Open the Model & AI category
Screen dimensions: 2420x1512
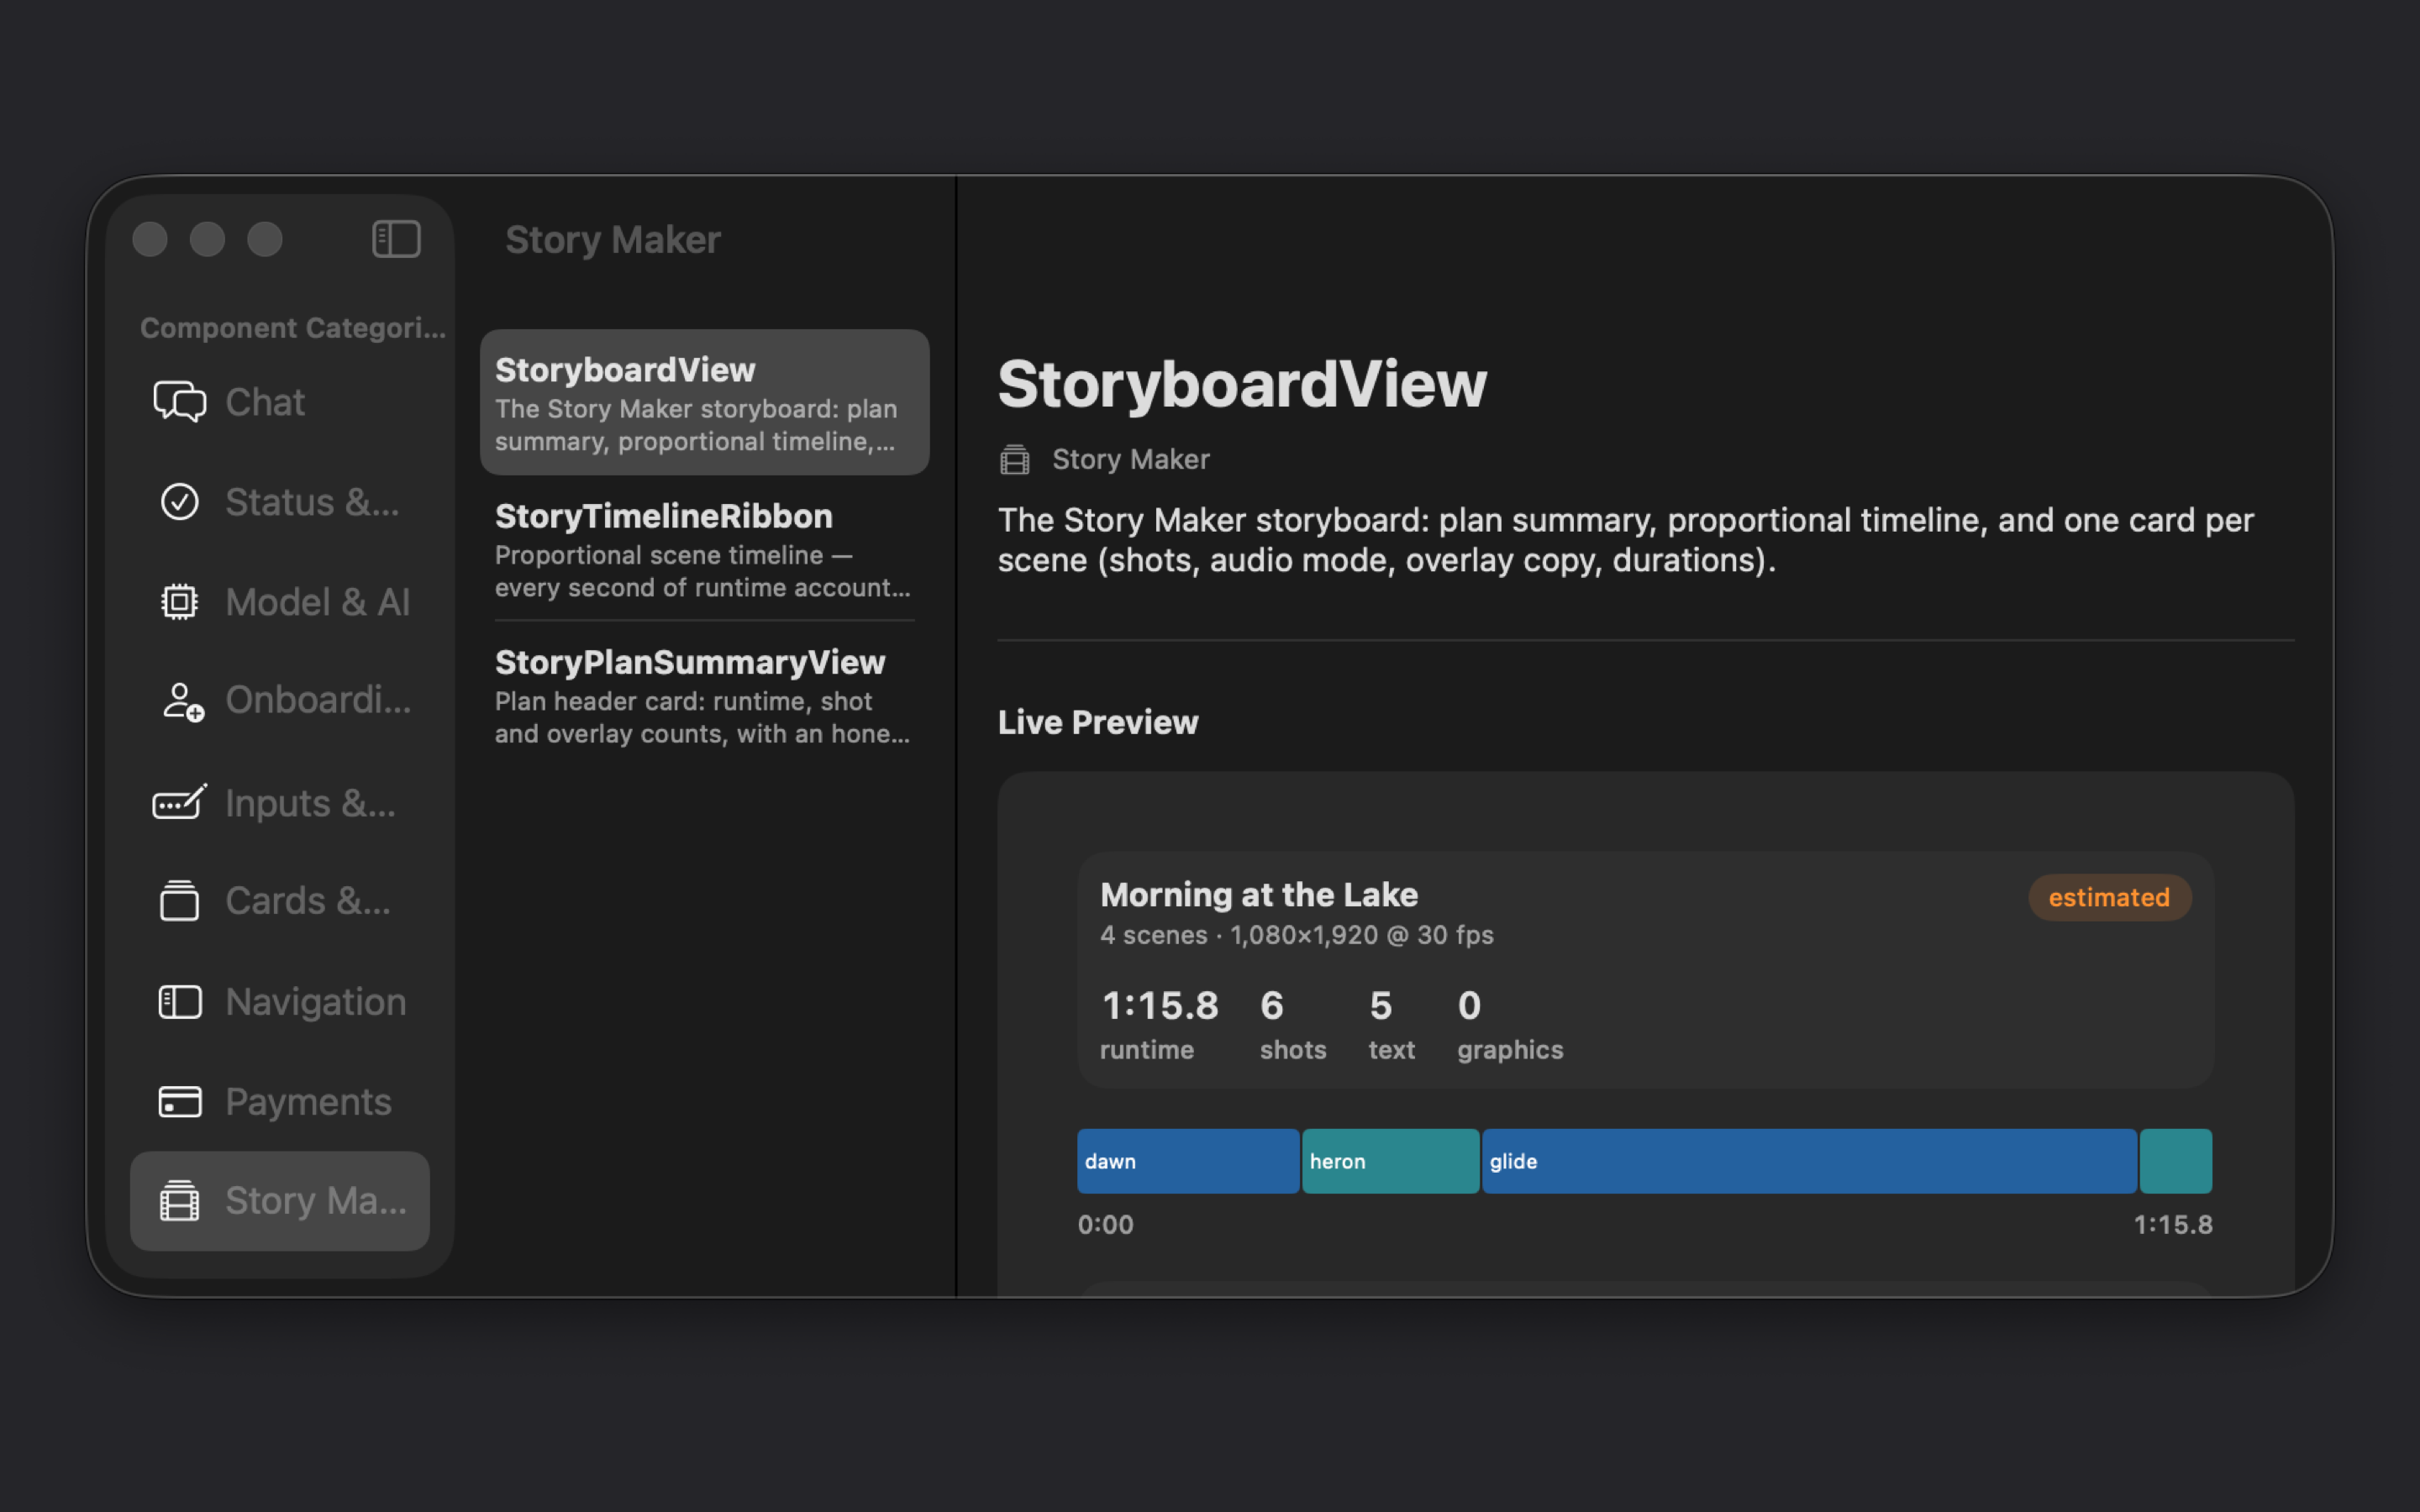[x=280, y=602]
